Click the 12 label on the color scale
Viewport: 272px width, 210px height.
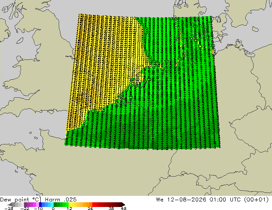coord(70,208)
